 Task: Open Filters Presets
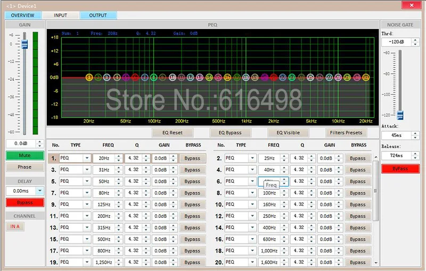click(346, 133)
